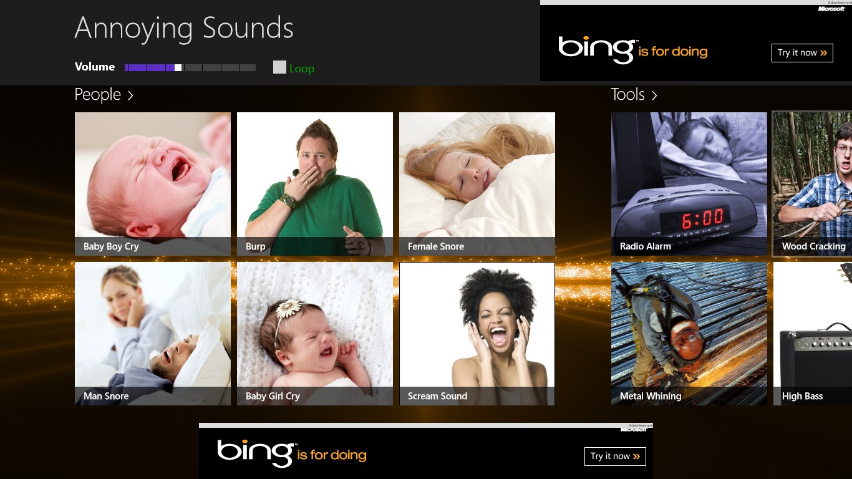The height and width of the screenshot is (479, 852).
Task: Enable the Loop checkbox
Action: coord(279,67)
